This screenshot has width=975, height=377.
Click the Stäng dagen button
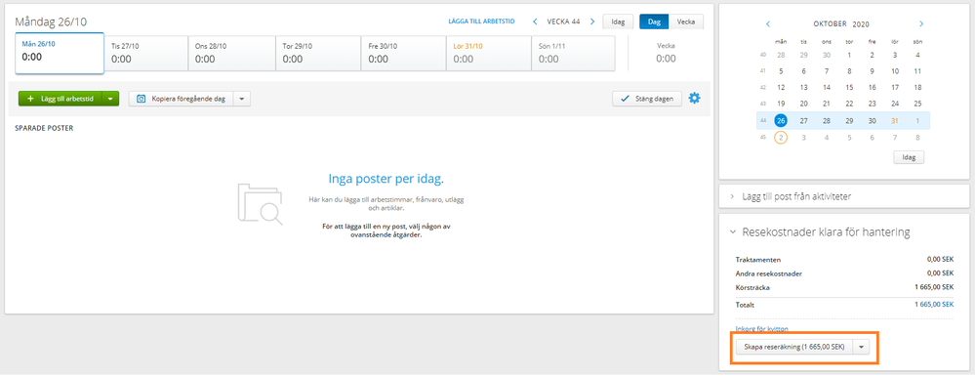pos(647,99)
